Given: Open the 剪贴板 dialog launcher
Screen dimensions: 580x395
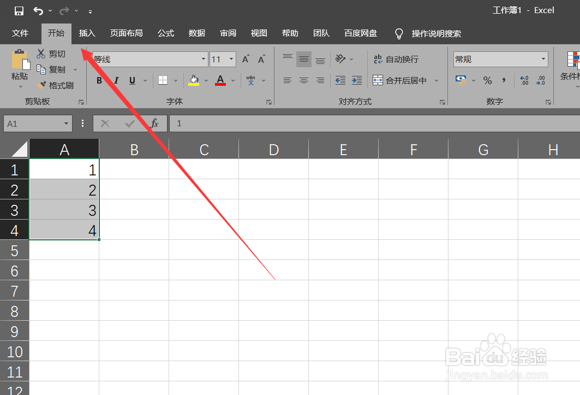Looking at the screenshot, I should tap(81, 102).
